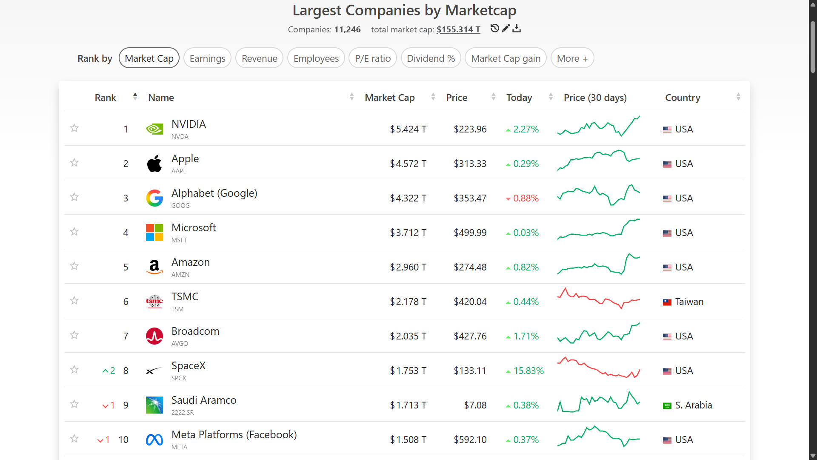The image size is (817, 460).
Task: Click the Meta Platforms logo icon
Action: [x=154, y=440]
